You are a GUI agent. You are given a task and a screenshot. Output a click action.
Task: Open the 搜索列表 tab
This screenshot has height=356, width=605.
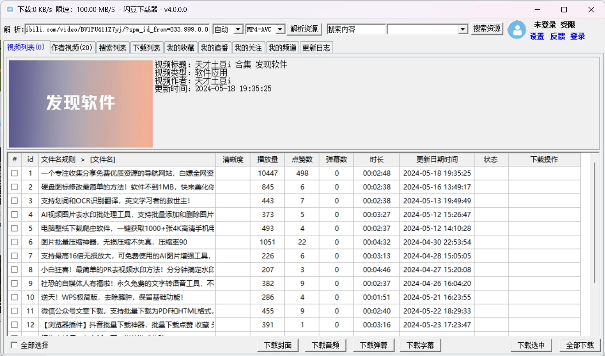coord(113,48)
